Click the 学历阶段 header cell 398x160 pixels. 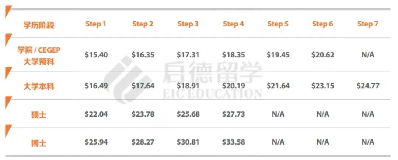38,25
